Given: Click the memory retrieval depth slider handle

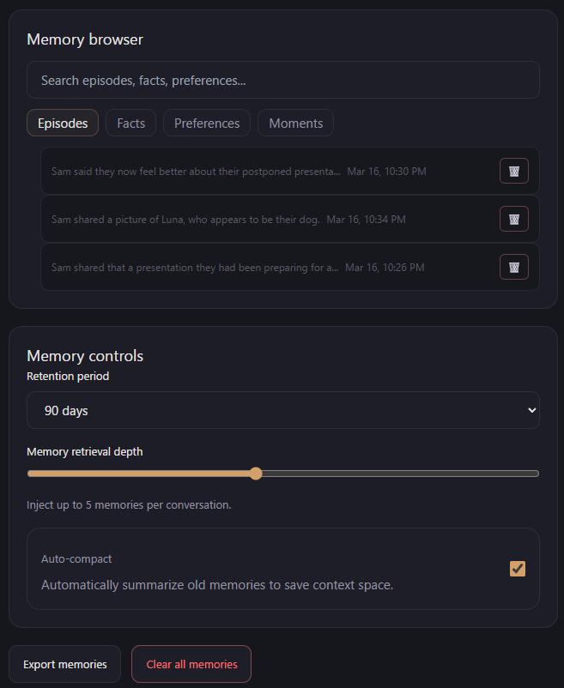Looking at the screenshot, I should pos(255,473).
